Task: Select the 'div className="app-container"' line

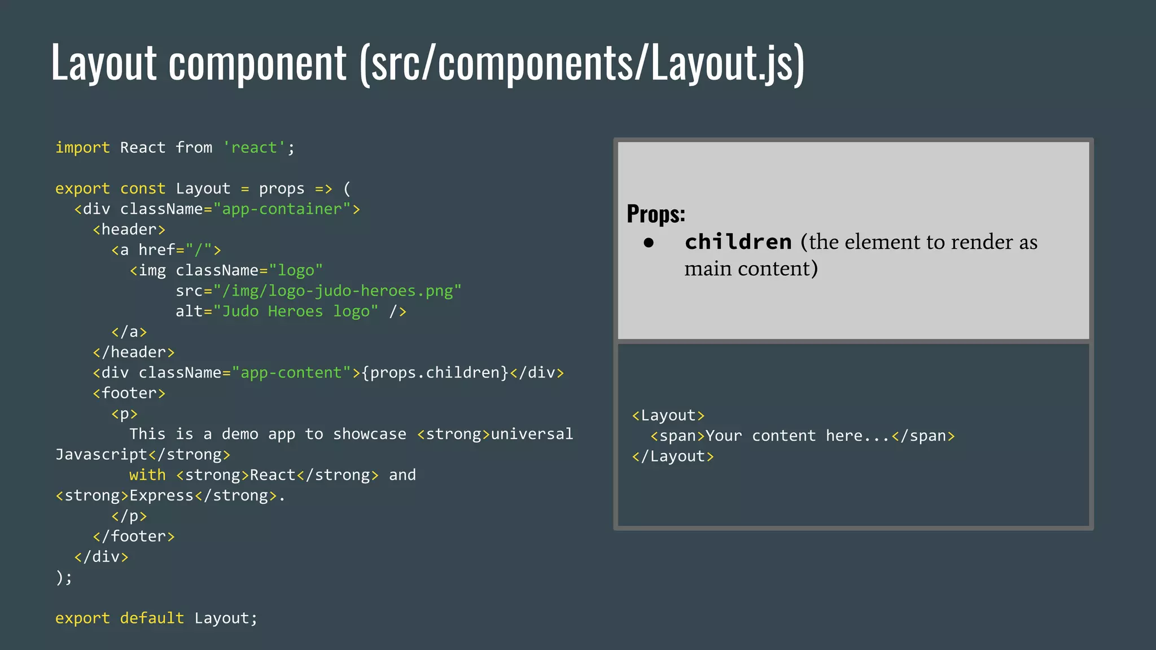Action: (x=217, y=209)
